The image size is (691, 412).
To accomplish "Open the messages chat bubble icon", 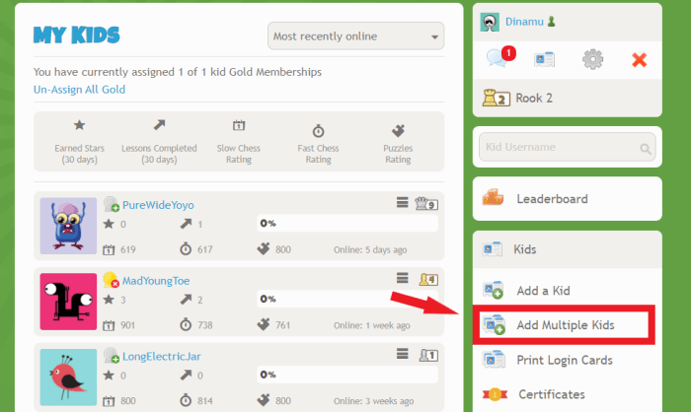I will click(499, 59).
